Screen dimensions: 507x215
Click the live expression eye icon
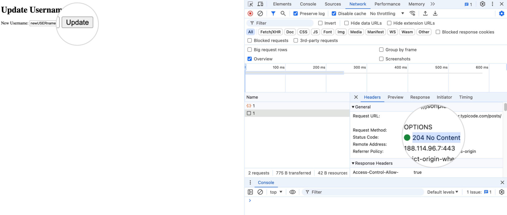tap(293, 192)
